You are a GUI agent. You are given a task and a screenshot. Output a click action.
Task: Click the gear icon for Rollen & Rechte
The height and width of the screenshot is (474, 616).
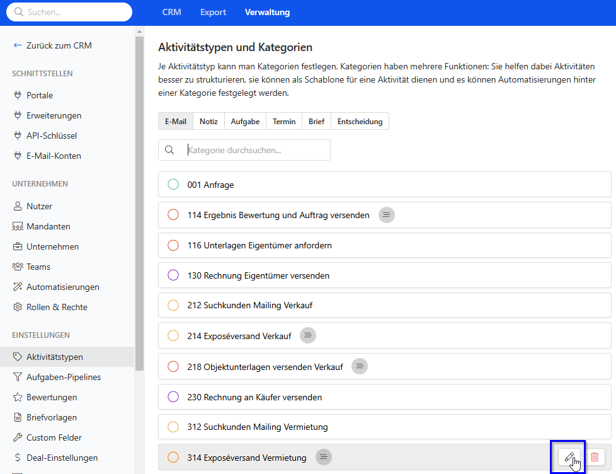pyautogui.click(x=17, y=307)
